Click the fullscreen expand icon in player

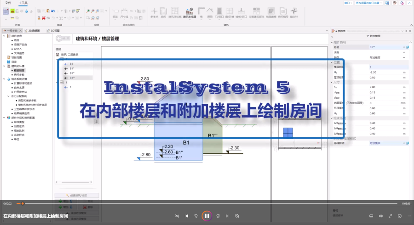[391, 215]
